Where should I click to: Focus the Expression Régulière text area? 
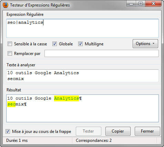pos(82,28)
